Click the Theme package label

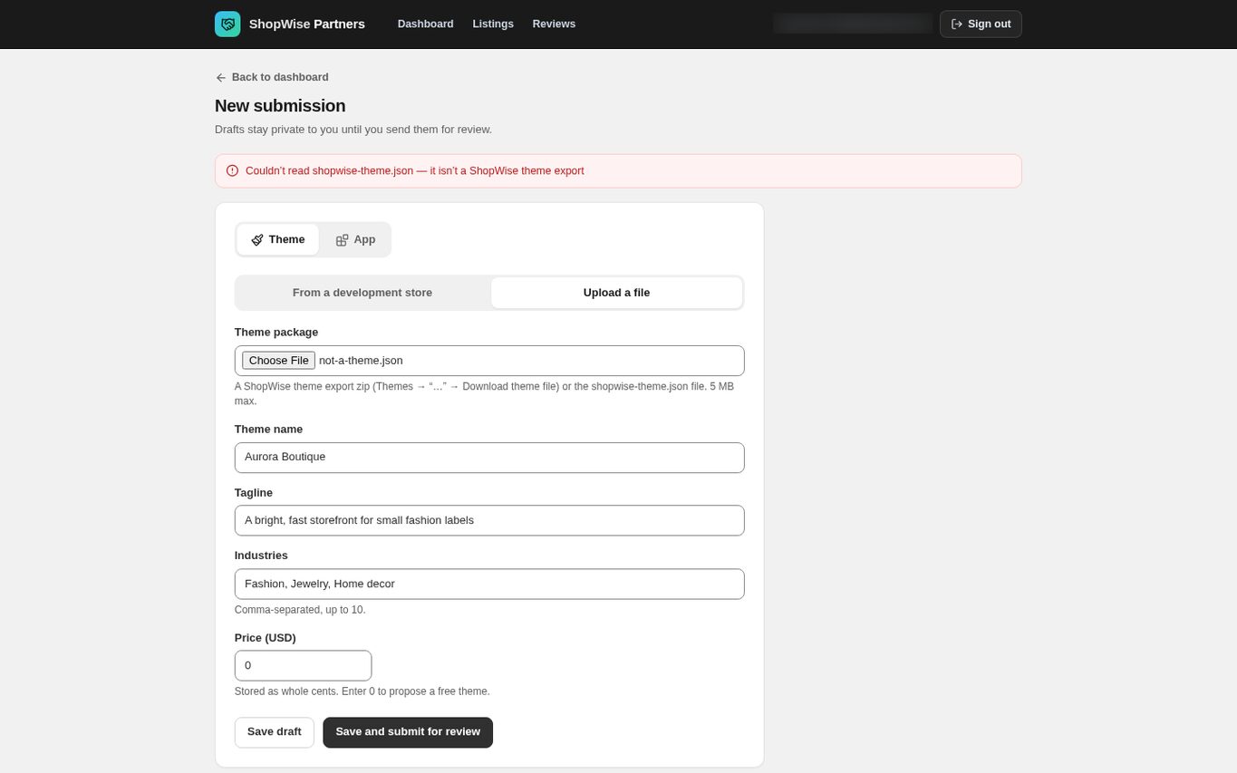276,333
